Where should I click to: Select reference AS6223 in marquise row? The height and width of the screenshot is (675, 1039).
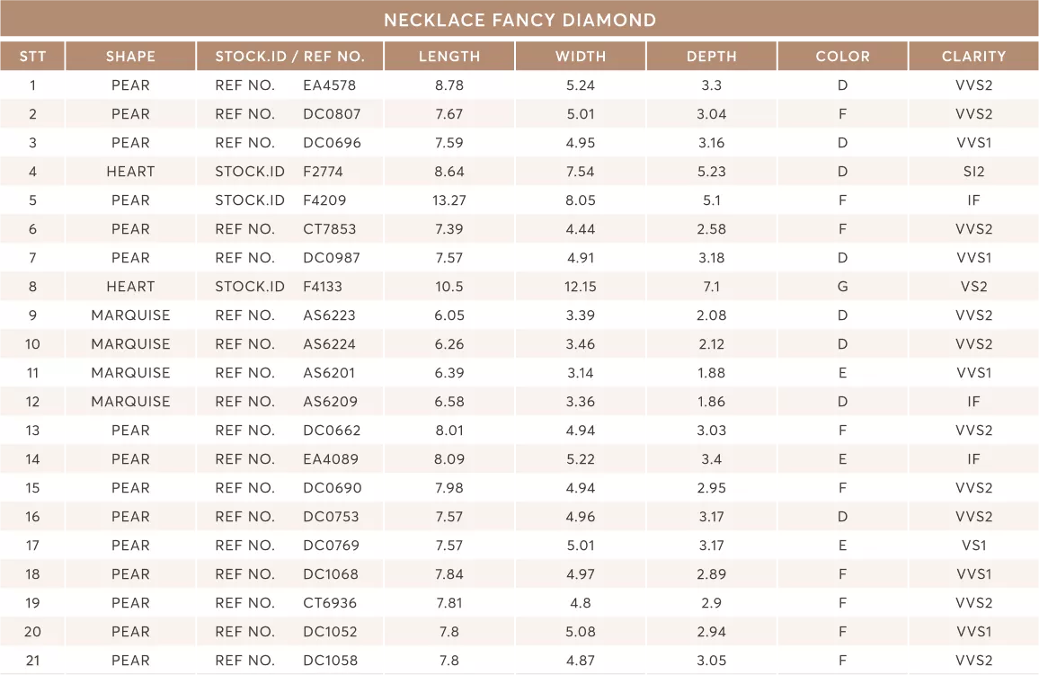[329, 315]
